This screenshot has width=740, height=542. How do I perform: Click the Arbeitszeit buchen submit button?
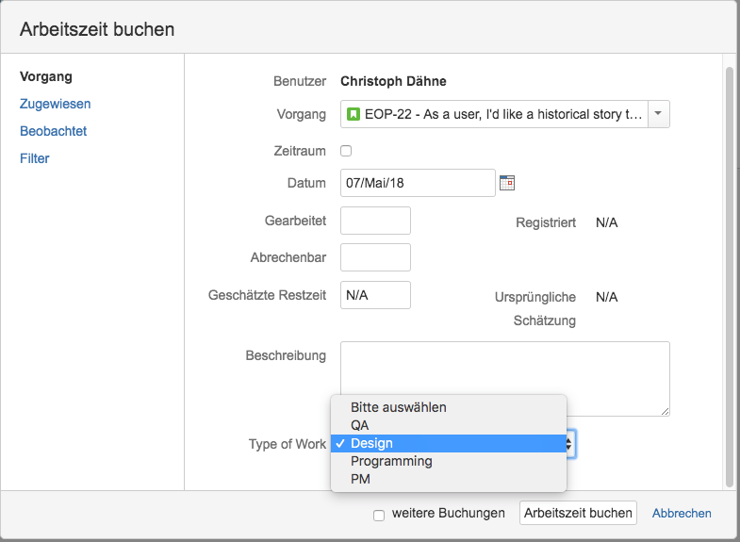tap(578, 513)
